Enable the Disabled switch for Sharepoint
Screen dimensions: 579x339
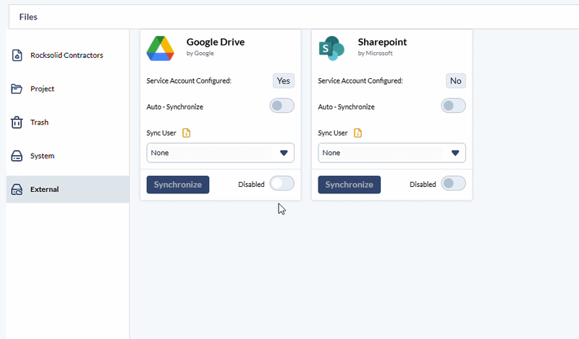point(453,184)
